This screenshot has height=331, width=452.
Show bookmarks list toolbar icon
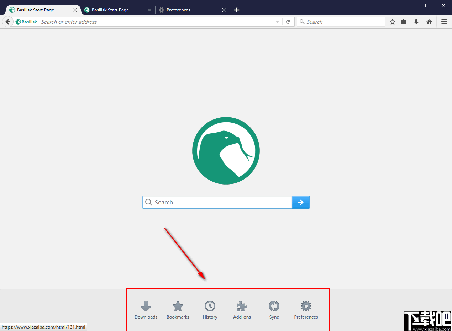[x=404, y=22]
